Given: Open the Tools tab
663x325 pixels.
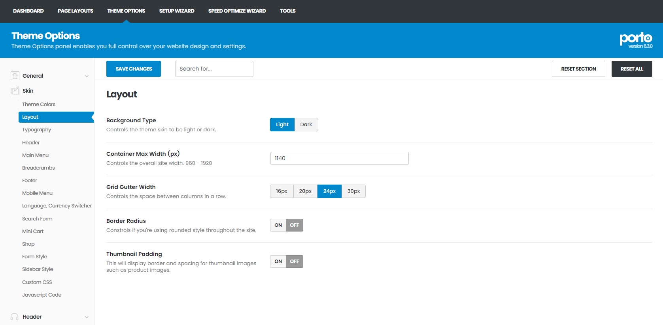Looking at the screenshot, I should pyautogui.click(x=287, y=11).
